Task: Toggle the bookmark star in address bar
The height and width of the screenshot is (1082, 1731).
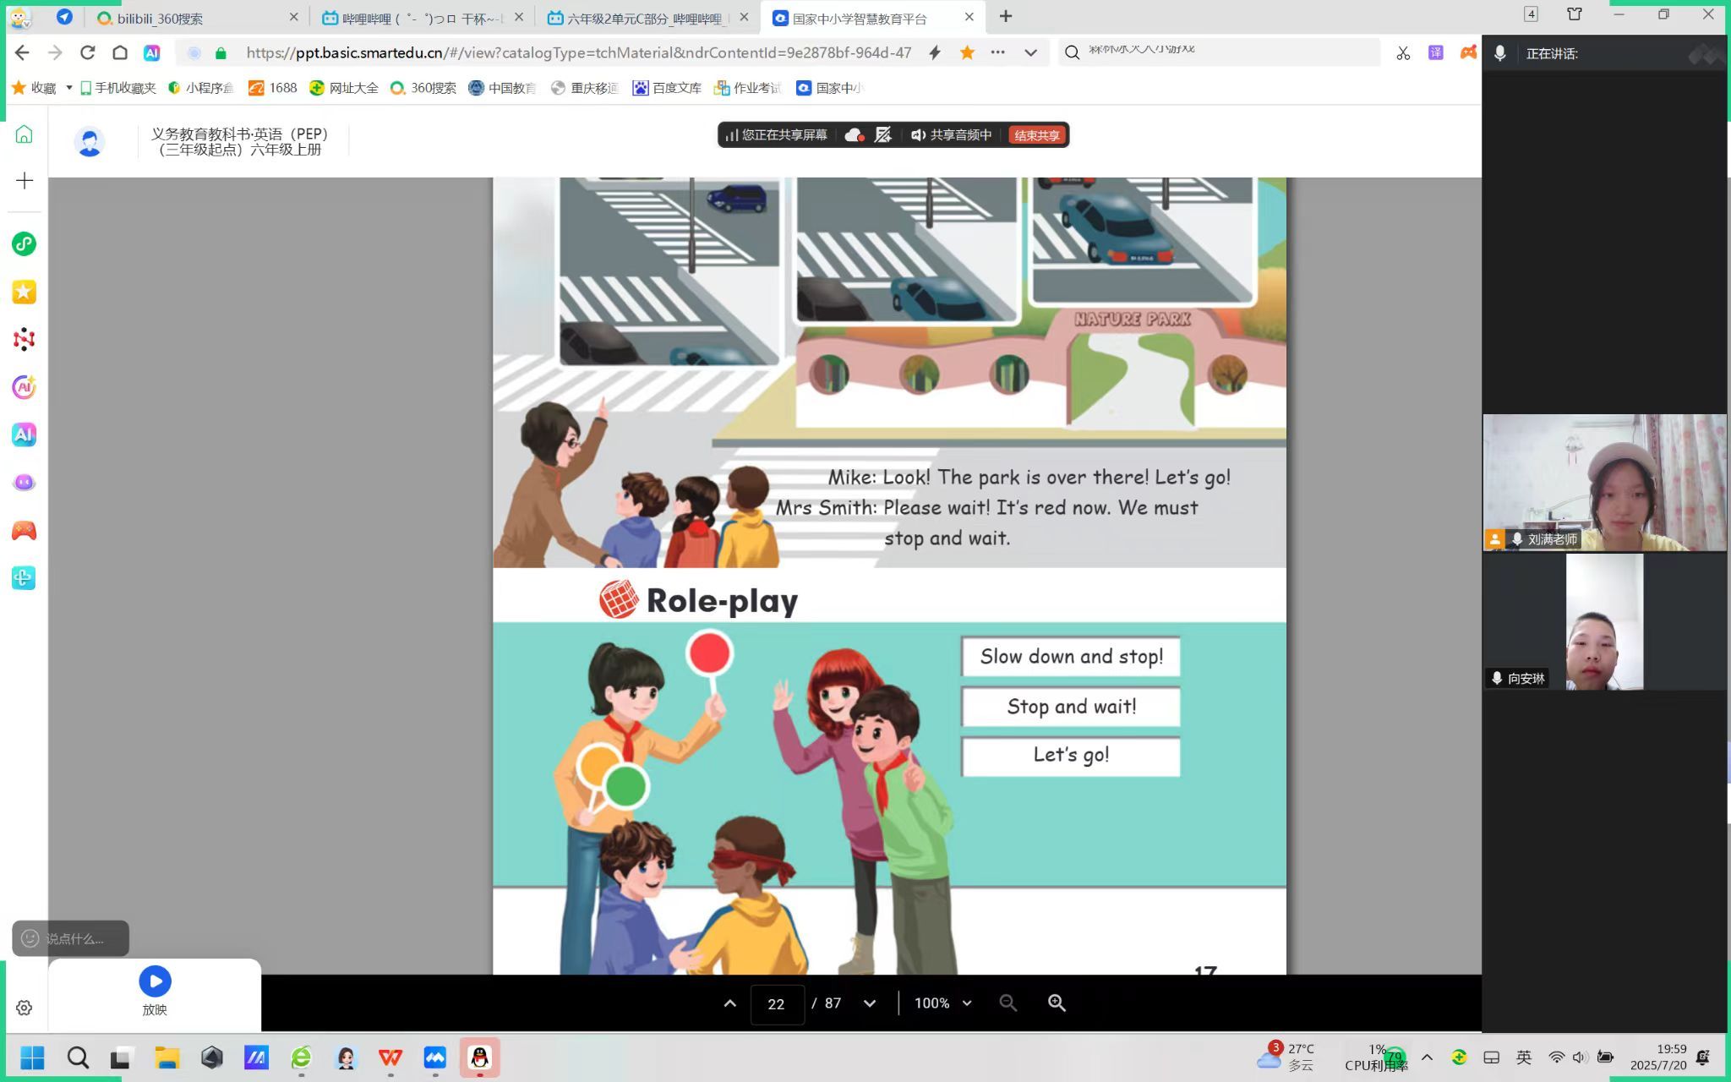Action: 967,52
